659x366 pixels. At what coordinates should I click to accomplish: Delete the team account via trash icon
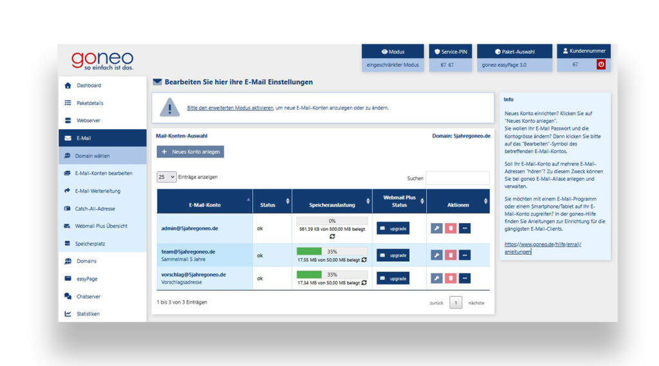click(x=450, y=255)
